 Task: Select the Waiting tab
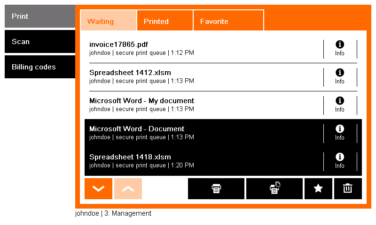pyautogui.click(x=108, y=21)
